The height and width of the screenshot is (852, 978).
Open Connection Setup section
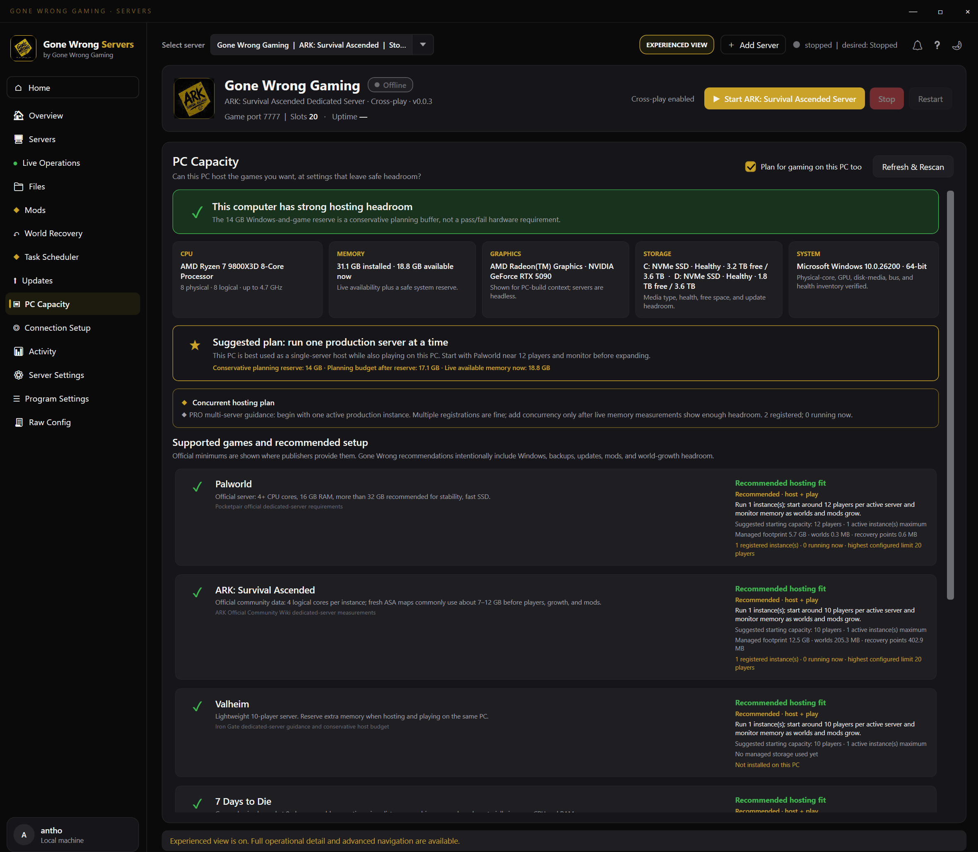(73, 328)
